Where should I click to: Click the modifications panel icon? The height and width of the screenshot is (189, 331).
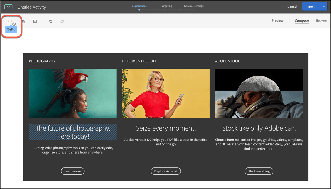35,21
